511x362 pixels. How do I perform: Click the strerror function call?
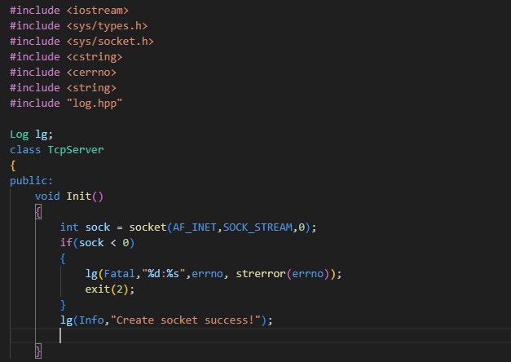(x=261, y=274)
